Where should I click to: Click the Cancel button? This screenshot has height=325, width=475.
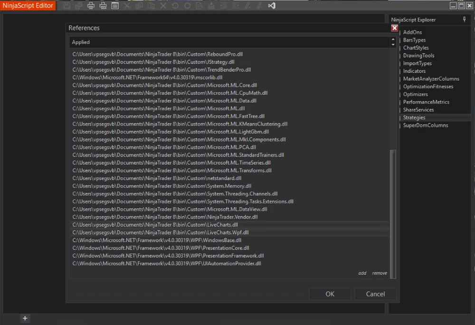click(375, 294)
